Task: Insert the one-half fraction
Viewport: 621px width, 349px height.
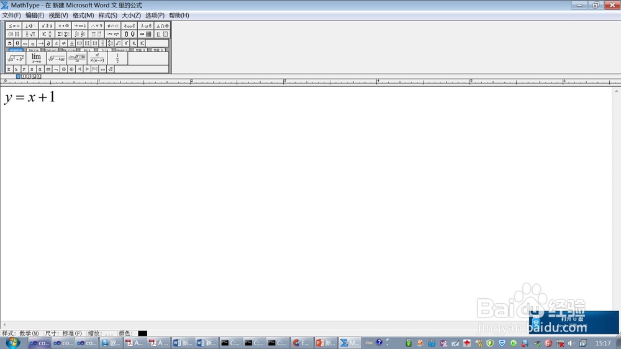Action: pyautogui.click(x=117, y=58)
